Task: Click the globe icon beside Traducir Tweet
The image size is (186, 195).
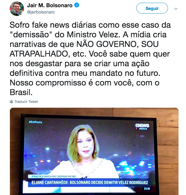Action: click(11, 102)
